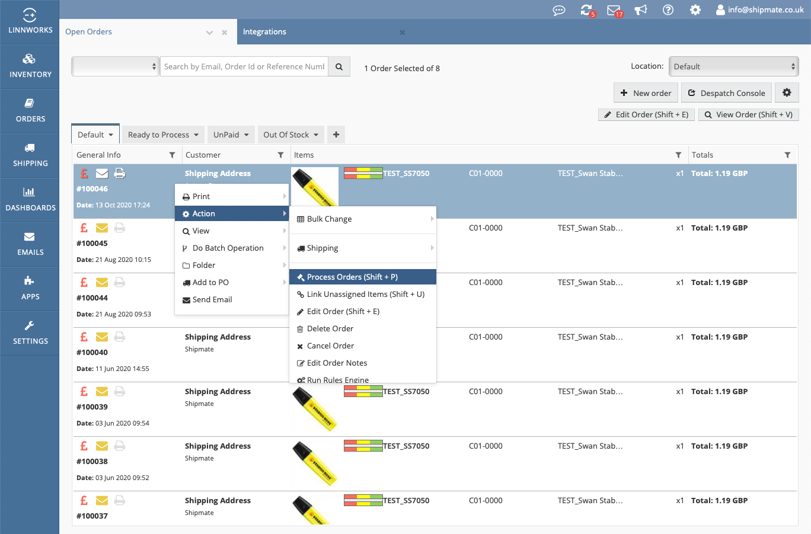The image size is (811, 534).
Task: Expand Shipping submenu in Action menu
Action: click(x=363, y=248)
